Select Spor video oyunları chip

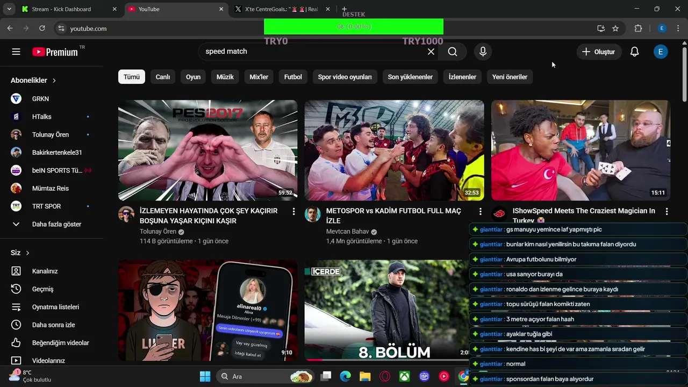coord(345,77)
